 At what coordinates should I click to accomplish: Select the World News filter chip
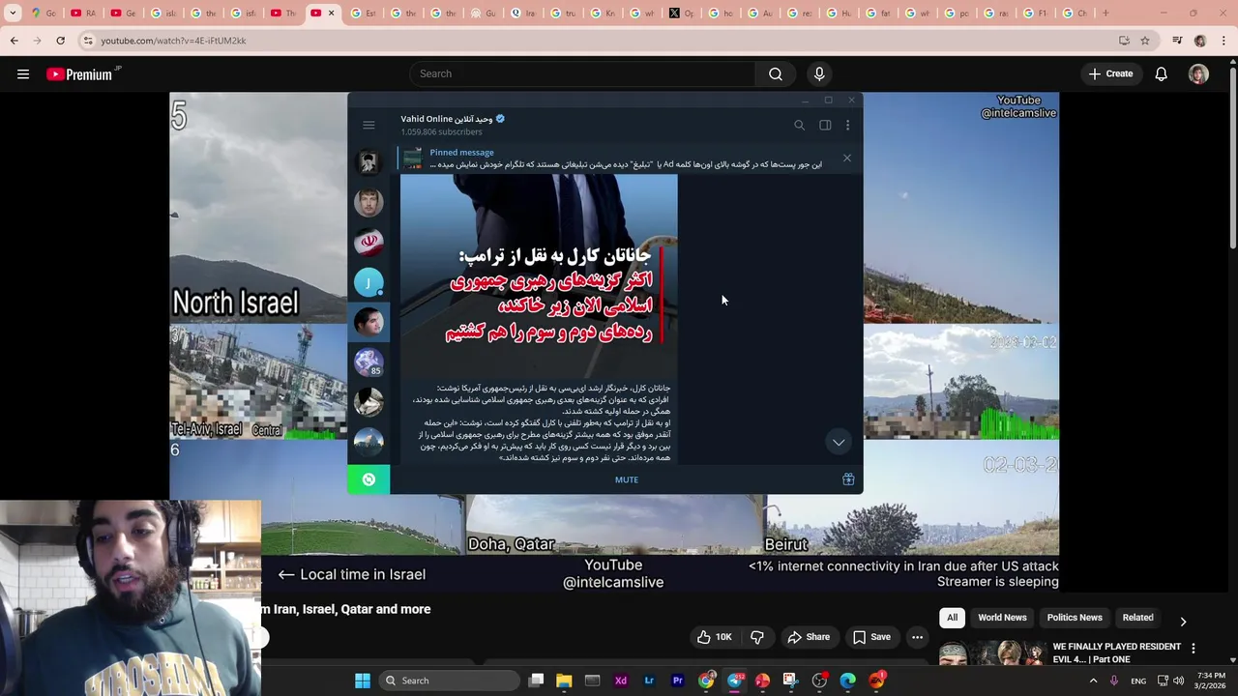[1002, 618]
